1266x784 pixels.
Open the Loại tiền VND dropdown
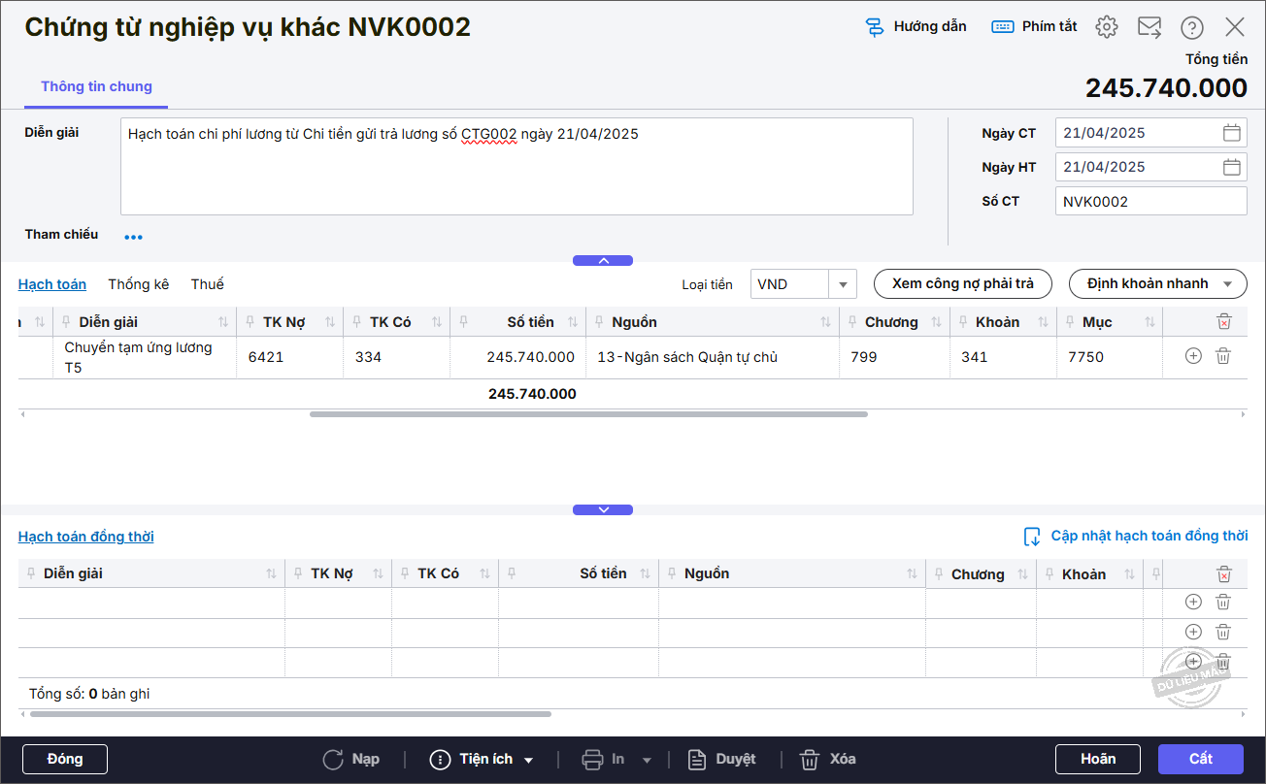[x=842, y=284]
